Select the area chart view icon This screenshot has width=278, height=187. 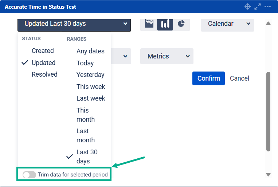click(x=149, y=24)
